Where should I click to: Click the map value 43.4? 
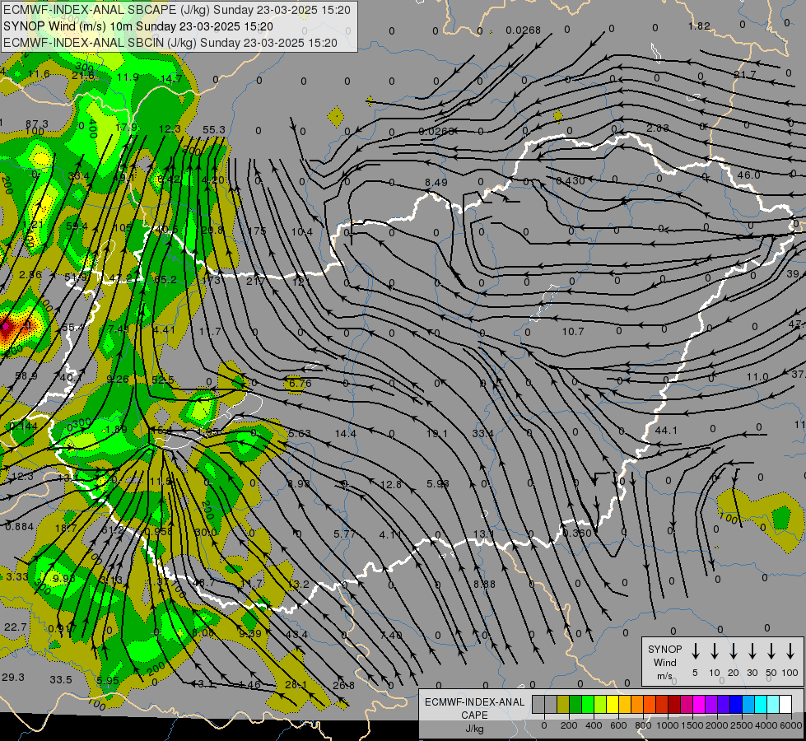click(296, 635)
